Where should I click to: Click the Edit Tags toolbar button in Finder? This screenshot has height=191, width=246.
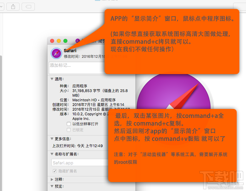28,7
